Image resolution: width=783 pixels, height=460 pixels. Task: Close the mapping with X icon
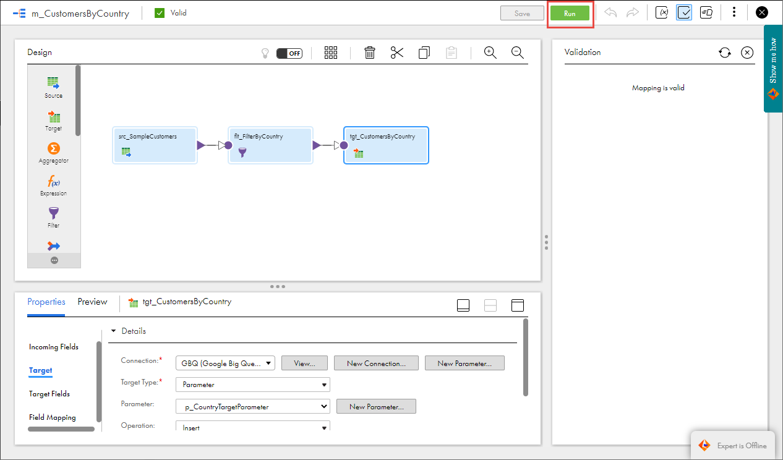(x=762, y=12)
